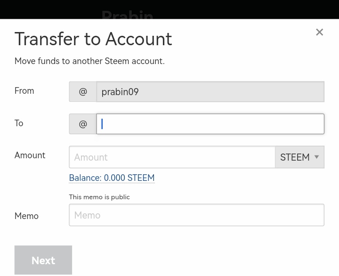This screenshot has height=276, width=339.
Task: Click the Amount label
Action: coord(30,155)
